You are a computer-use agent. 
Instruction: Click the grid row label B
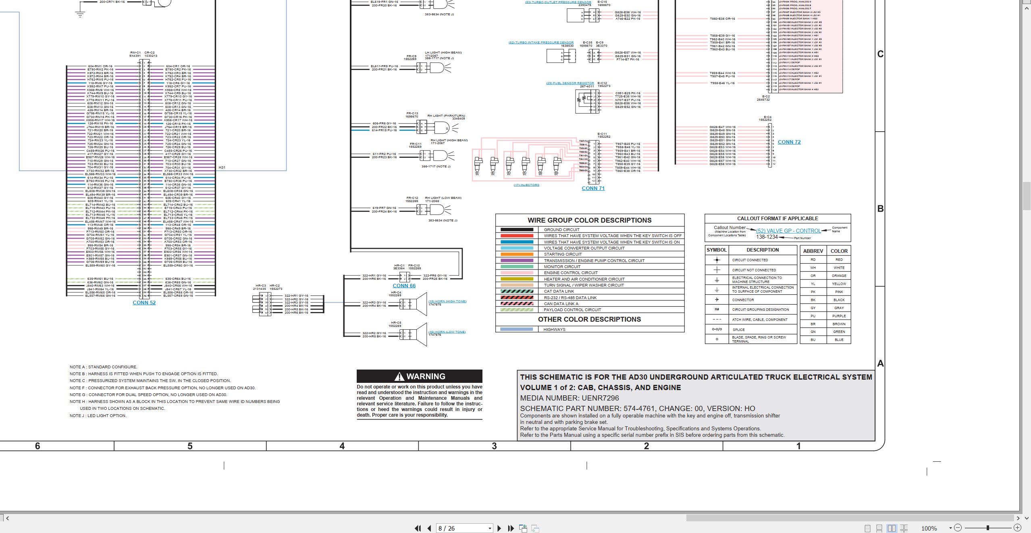point(880,209)
